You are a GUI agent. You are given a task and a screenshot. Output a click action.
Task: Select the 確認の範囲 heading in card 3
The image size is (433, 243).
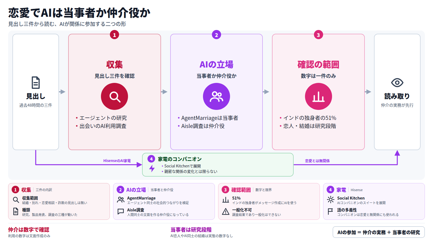click(x=318, y=65)
